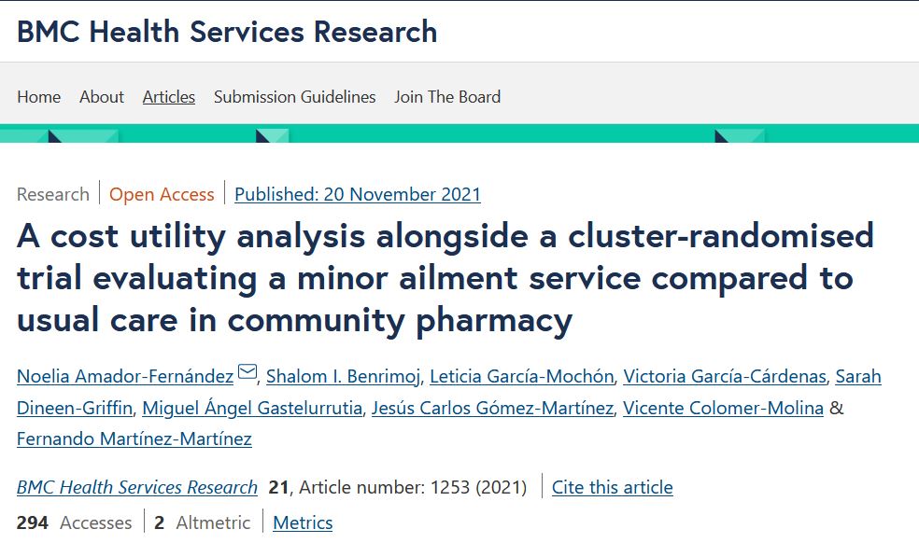Image resolution: width=919 pixels, height=557 pixels.
Task: Open author Shalom I. Benrimoj link
Action: point(344,377)
